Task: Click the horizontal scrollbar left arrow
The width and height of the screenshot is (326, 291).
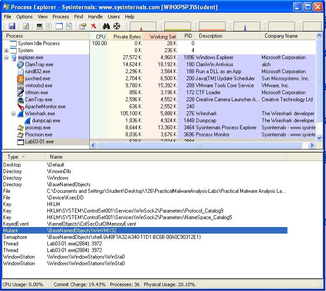Action: (93, 145)
